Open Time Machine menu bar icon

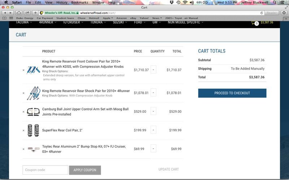pyautogui.click(x=178, y=3)
